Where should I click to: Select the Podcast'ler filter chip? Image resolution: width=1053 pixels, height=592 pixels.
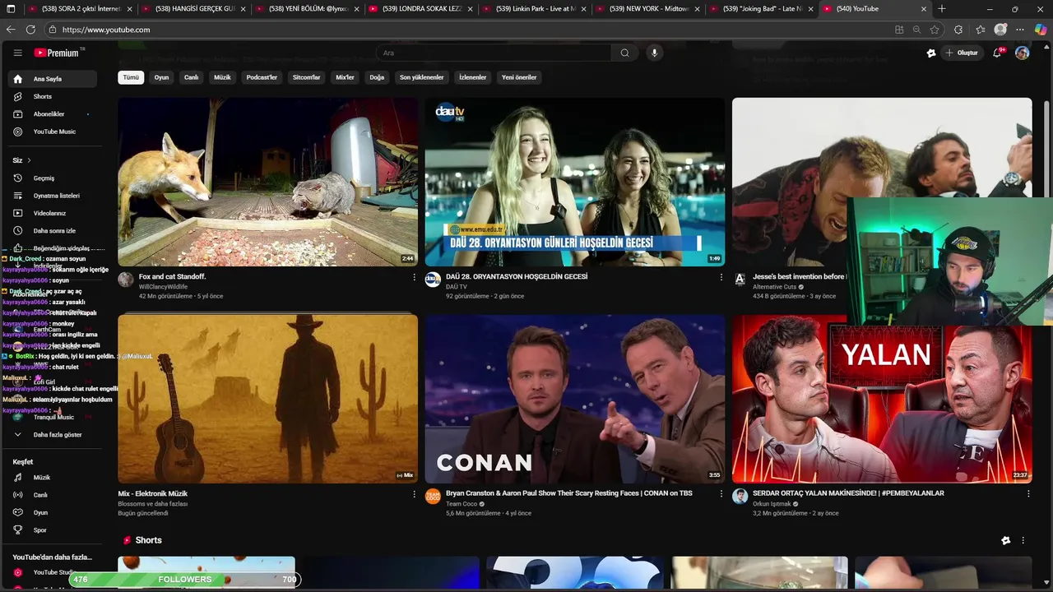point(262,77)
